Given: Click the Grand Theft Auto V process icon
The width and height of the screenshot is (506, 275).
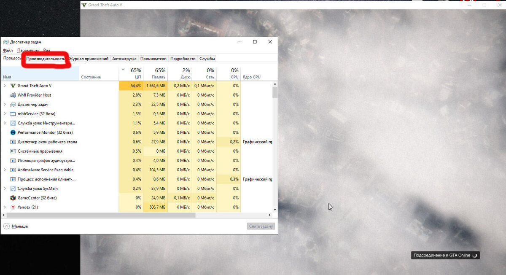Looking at the screenshot, I should (x=13, y=86).
